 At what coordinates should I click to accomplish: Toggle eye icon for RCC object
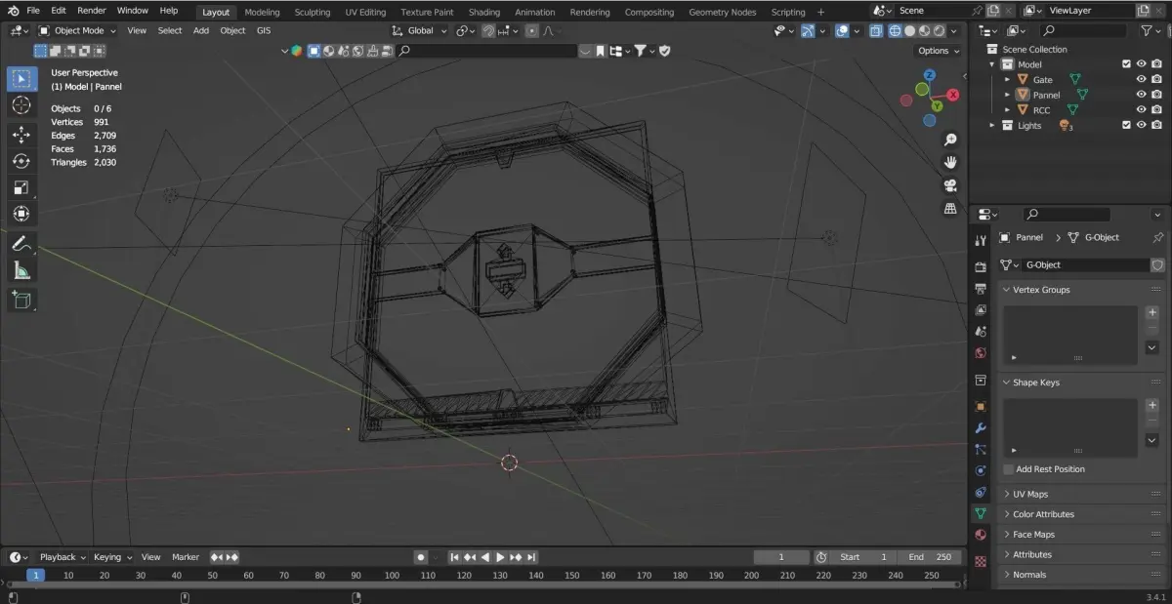click(x=1141, y=110)
